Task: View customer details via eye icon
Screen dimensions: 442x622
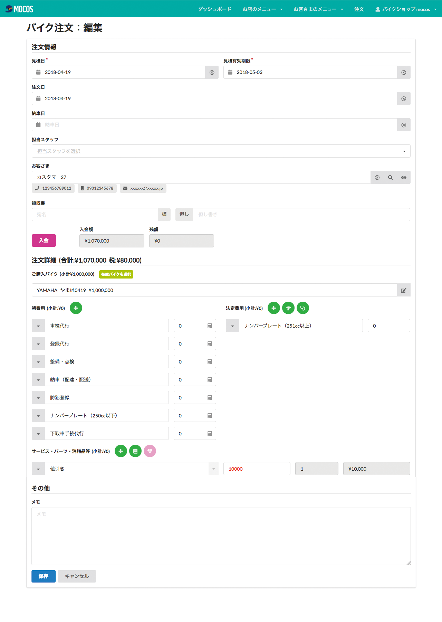Action: (404, 177)
